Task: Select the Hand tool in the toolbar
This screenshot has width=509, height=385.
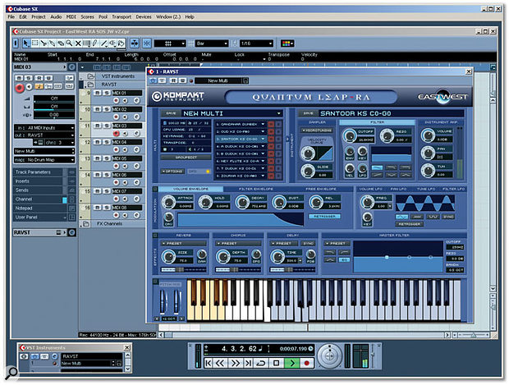Action: (121, 44)
